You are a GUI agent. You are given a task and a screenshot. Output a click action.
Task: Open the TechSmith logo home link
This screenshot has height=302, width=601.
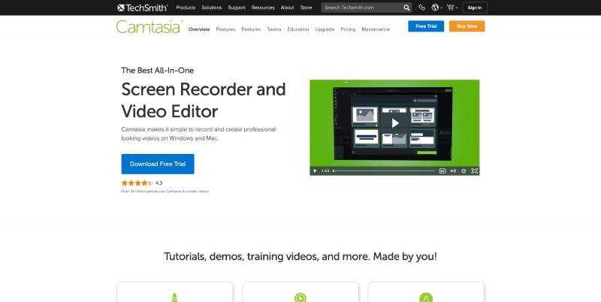click(142, 8)
